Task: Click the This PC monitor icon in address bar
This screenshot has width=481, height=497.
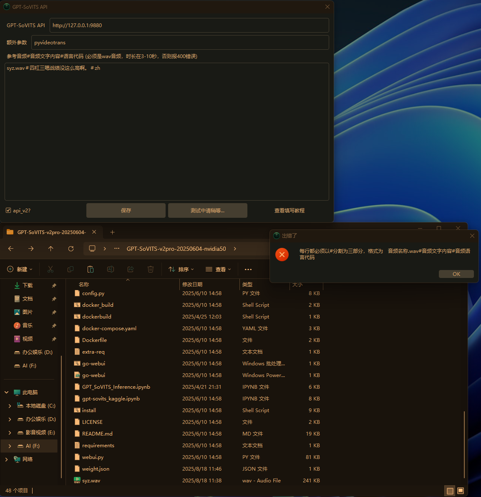Action: point(92,249)
